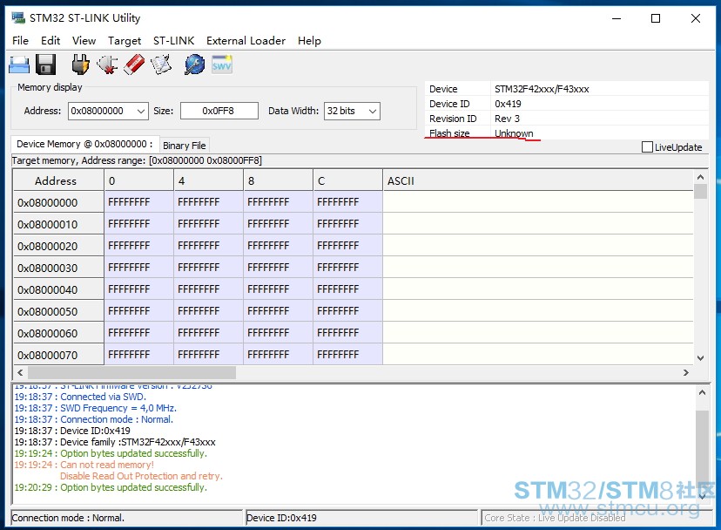Viewport: 721px width, 530px height.
Task: Select address row 0x08000040
Action: [58, 289]
